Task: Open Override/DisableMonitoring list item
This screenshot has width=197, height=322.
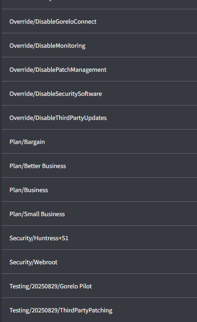Action: [99, 45]
